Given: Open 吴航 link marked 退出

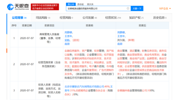Looking at the screenshot, I should click(x=67, y=40).
